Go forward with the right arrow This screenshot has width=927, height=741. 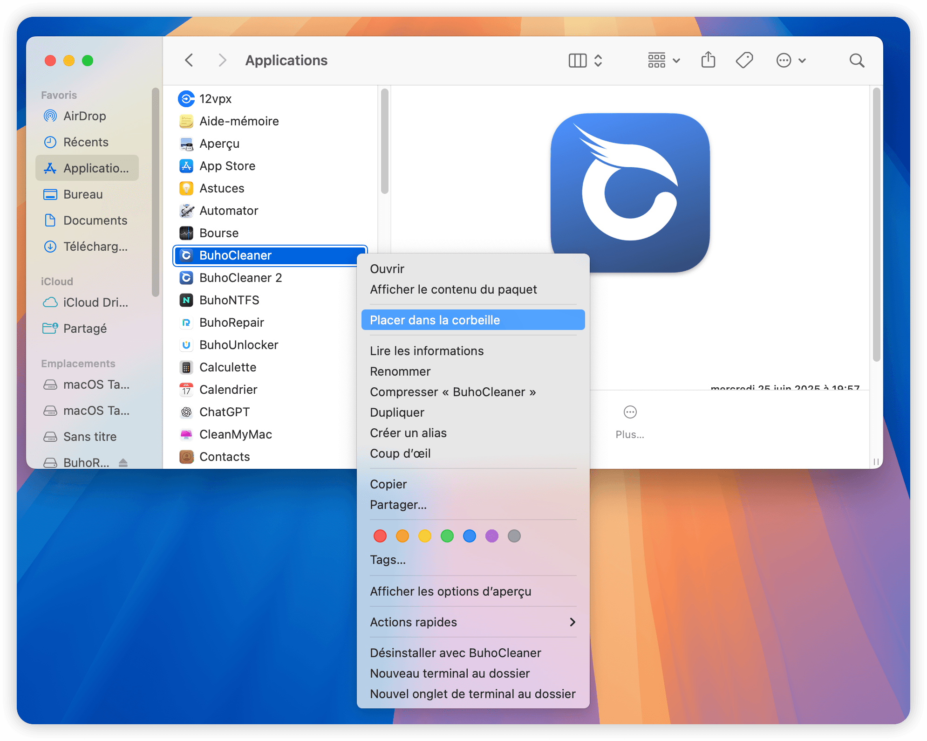(x=222, y=60)
